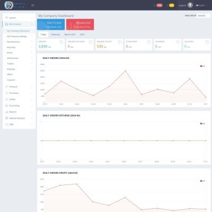Click the icon on the Purchases card
Image resolution: width=212 pixels, height=212 pixels.
(149, 42)
